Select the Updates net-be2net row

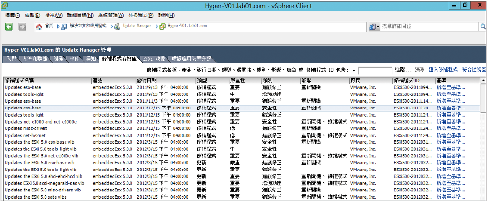[x=242, y=135]
